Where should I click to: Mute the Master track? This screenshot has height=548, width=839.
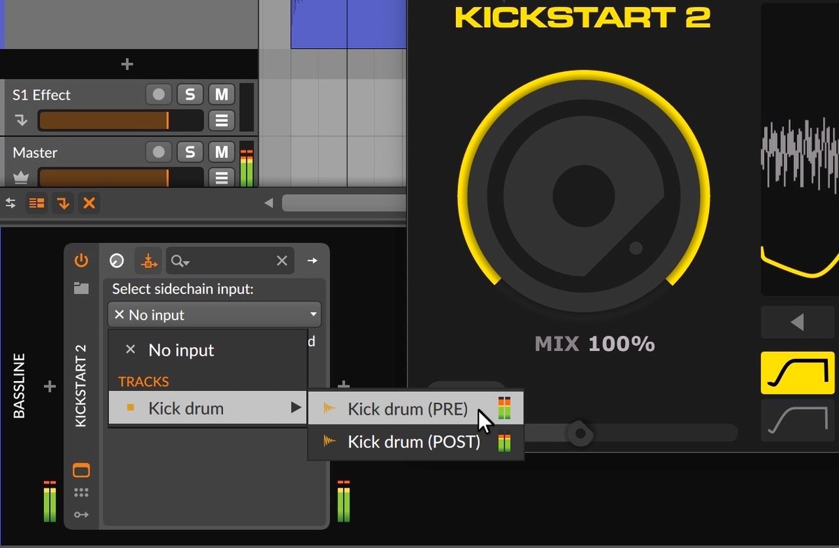pyautogui.click(x=222, y=152)
